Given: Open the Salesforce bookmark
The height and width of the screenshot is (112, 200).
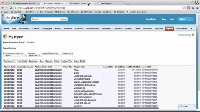Looking at the screenshot, I should click(x=29, y=12).
